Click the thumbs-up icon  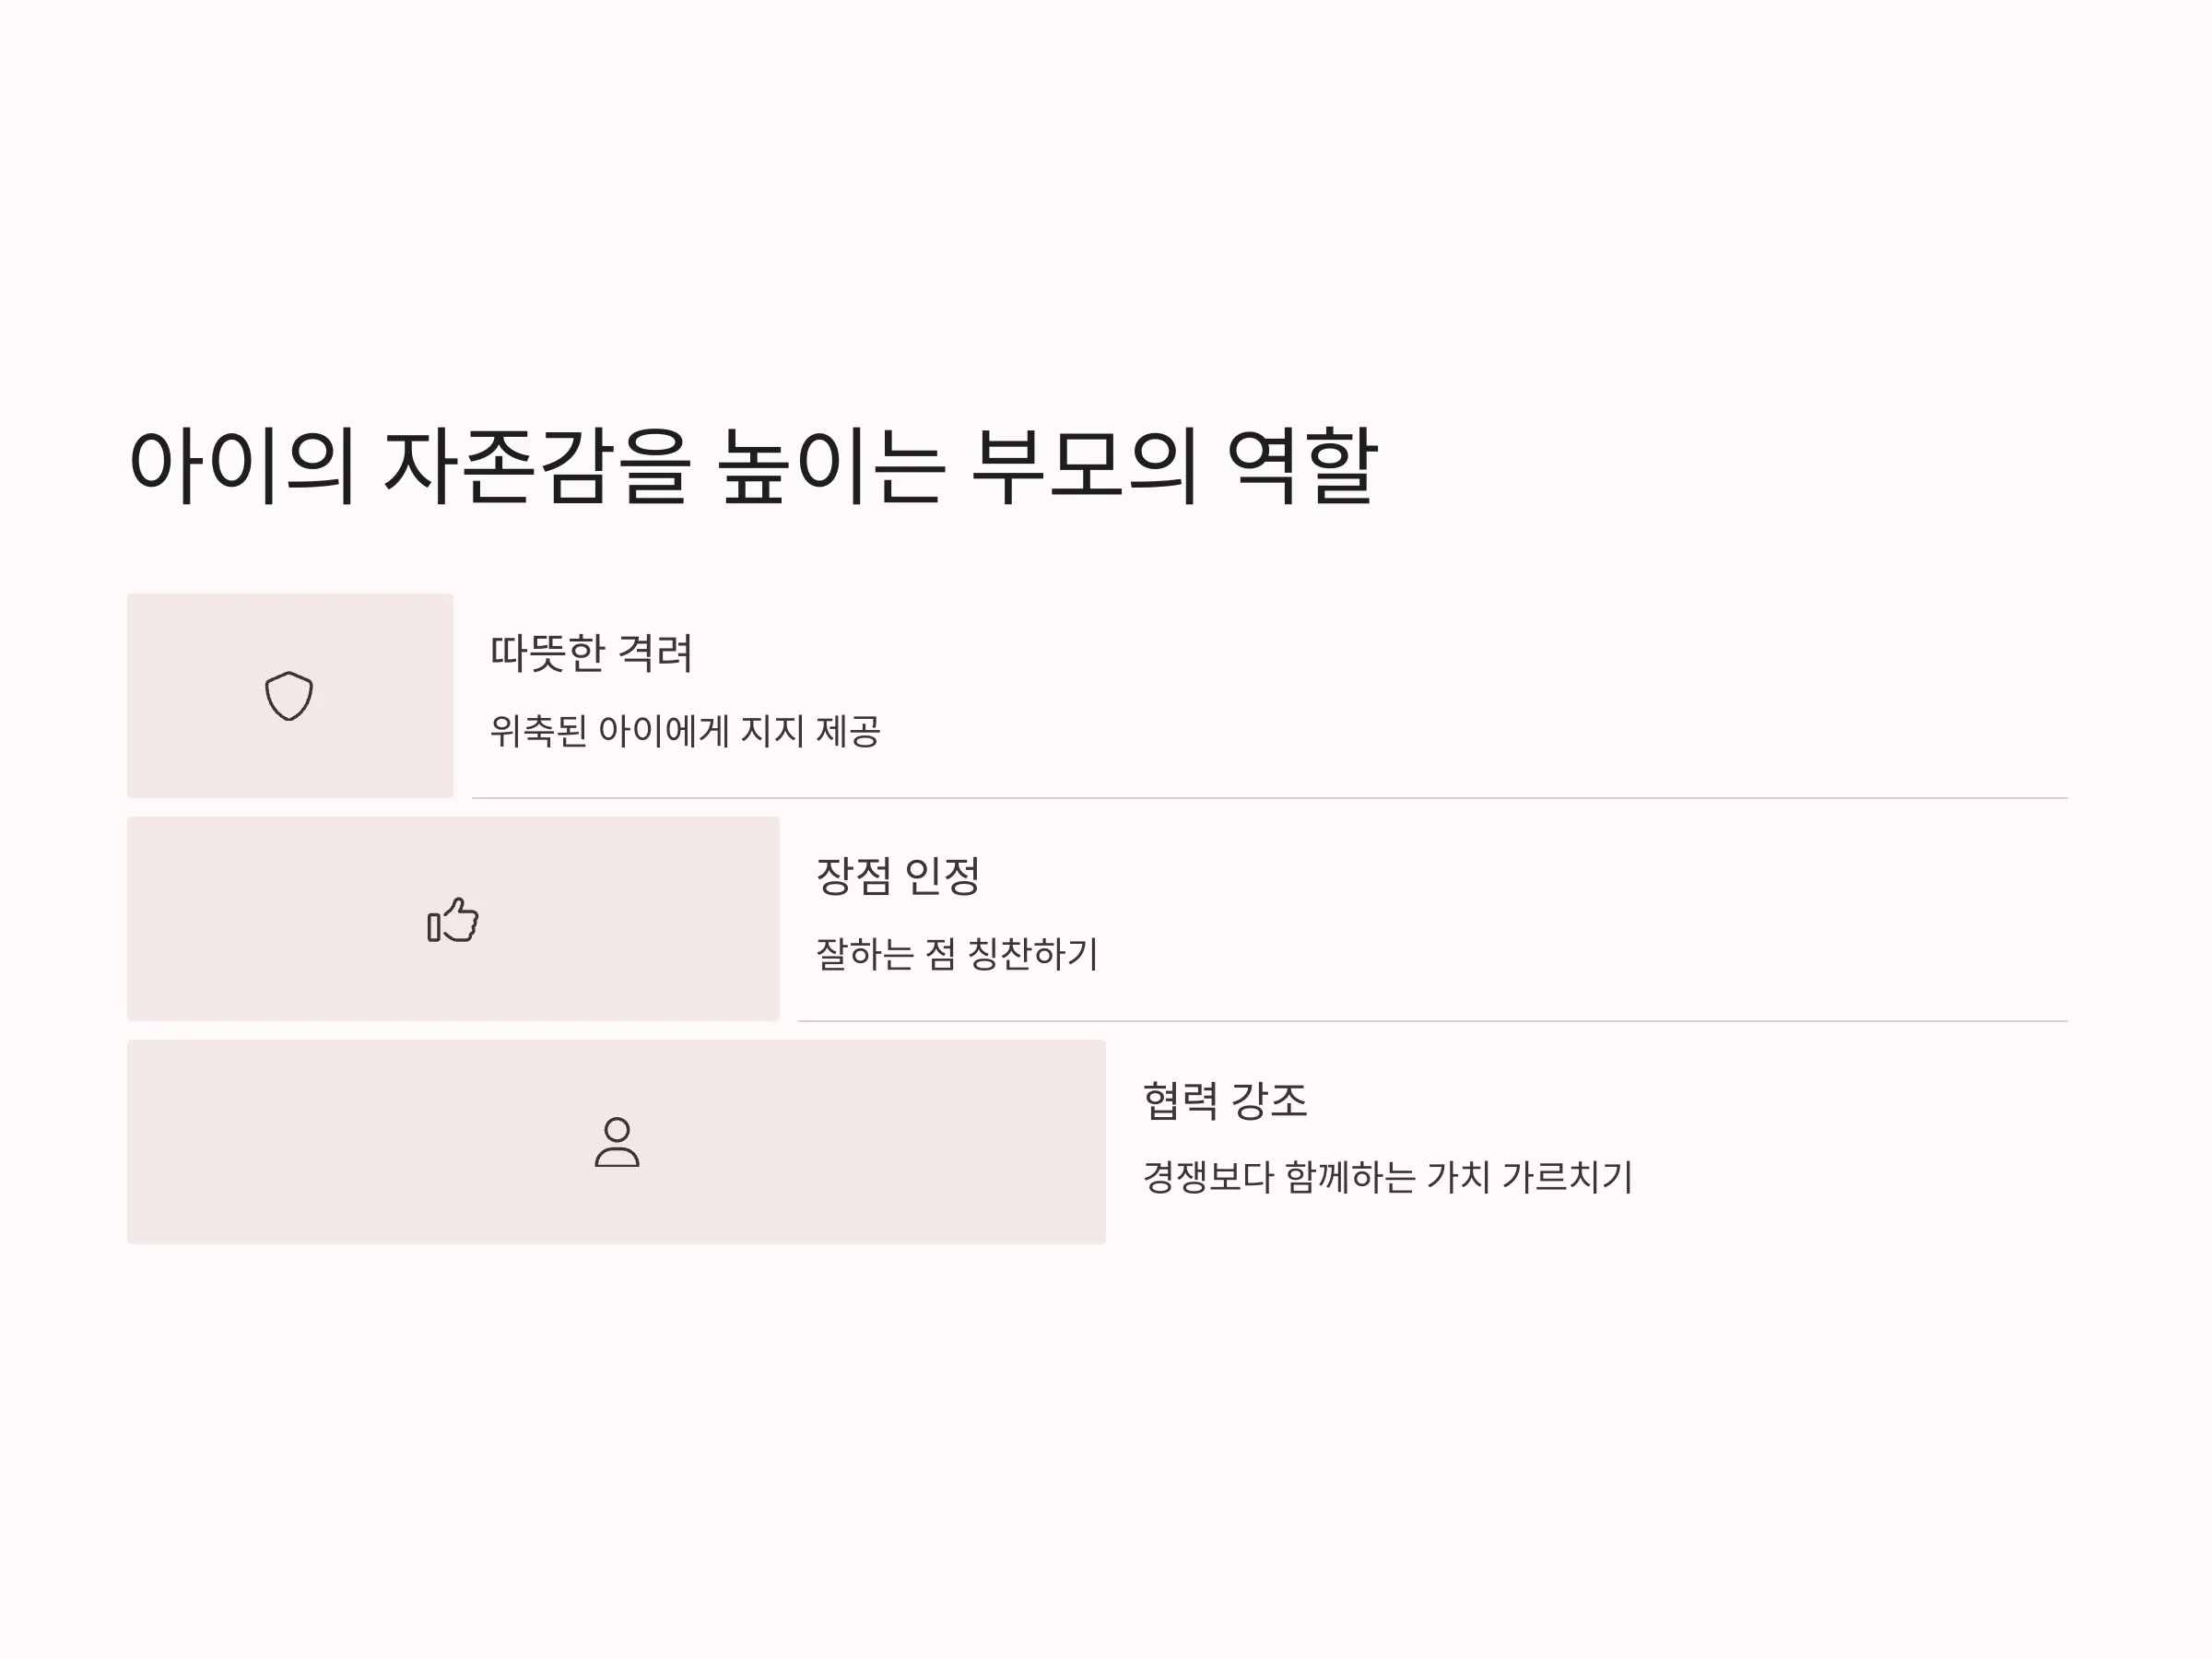click(x=453, y=919)
